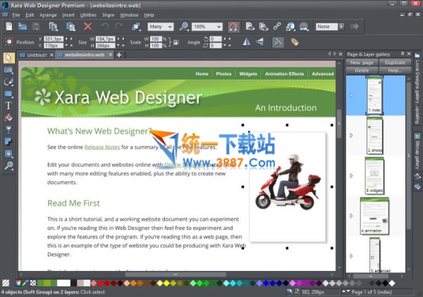Expand layers of photos page

pyautogui.click(x=351, y=135)
